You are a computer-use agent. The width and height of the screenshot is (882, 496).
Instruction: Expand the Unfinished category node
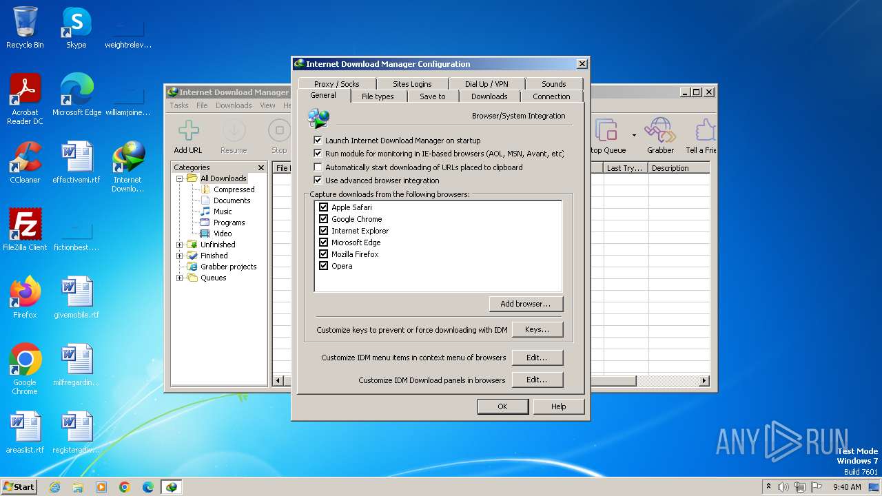[180, 245]
